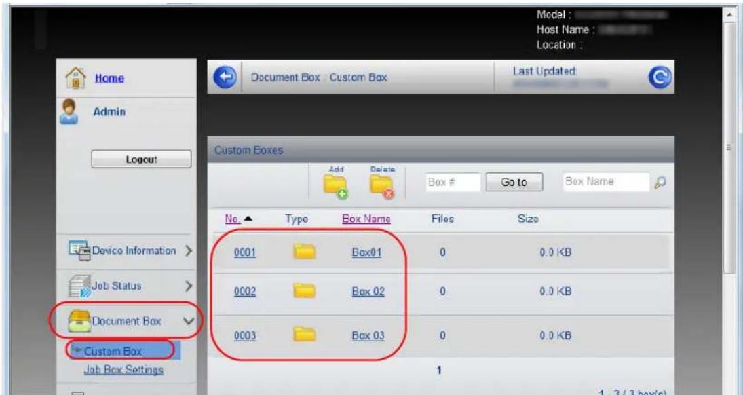Click the Size column header
The height and width of the screenshot is (395, 743).
tap(528, 219)
